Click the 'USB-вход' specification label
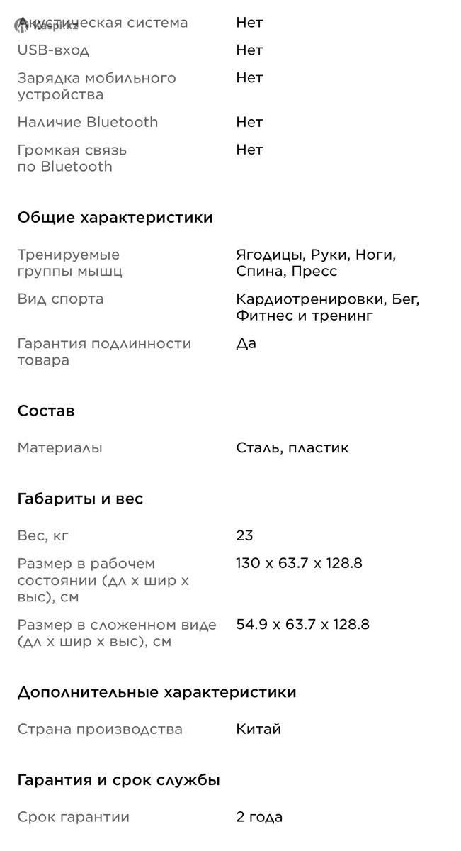 coord(53,50)
